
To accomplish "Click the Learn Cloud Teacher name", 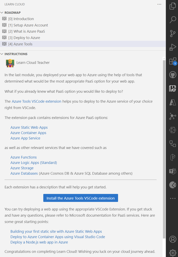I will [x=33, y=63].
